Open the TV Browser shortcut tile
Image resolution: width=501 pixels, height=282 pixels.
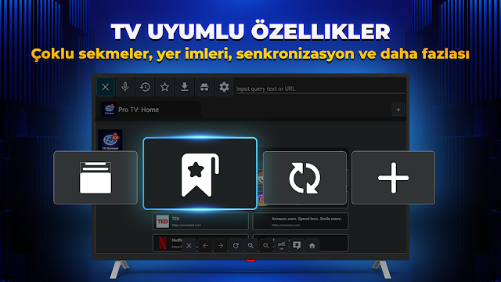(110, 140)
